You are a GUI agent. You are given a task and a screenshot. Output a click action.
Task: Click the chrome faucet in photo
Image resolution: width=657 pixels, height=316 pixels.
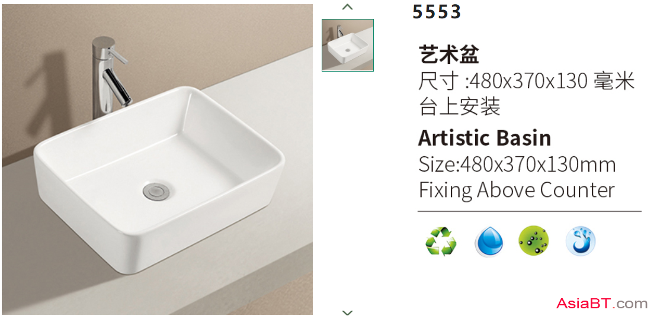click(x=110, y=78)
